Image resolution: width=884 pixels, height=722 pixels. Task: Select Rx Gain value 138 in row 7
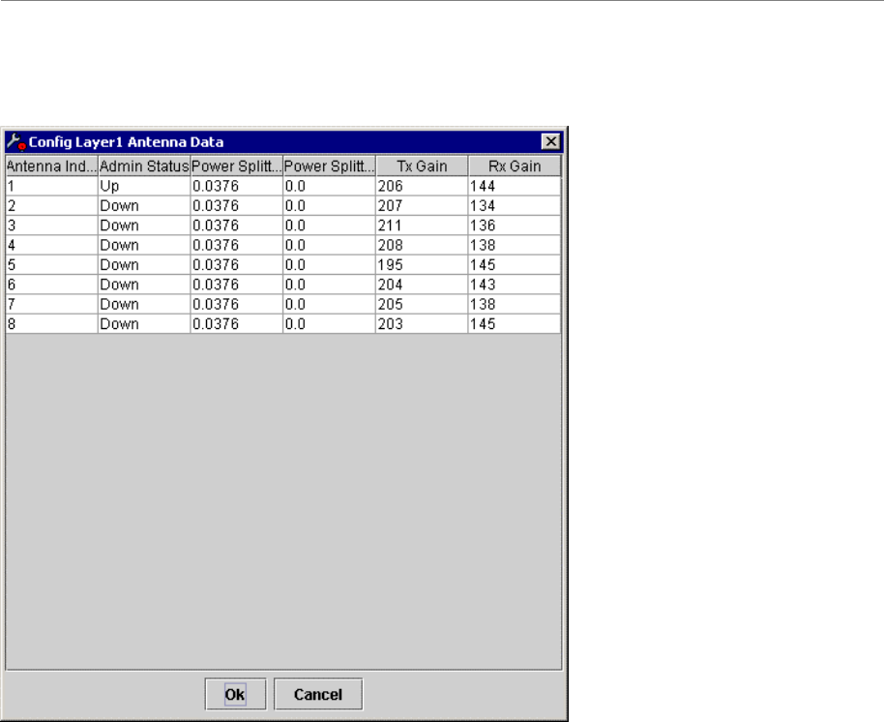[x=515, y=305]
